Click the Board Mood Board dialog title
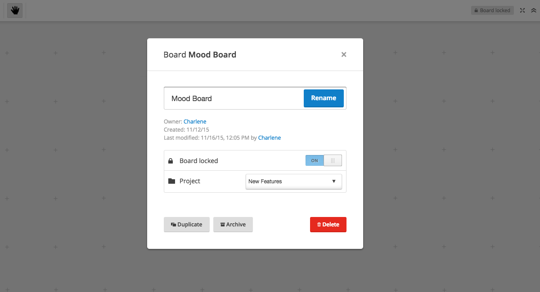Screen dimensions: 540x292 pyautogui.click(x=200, y=55)
